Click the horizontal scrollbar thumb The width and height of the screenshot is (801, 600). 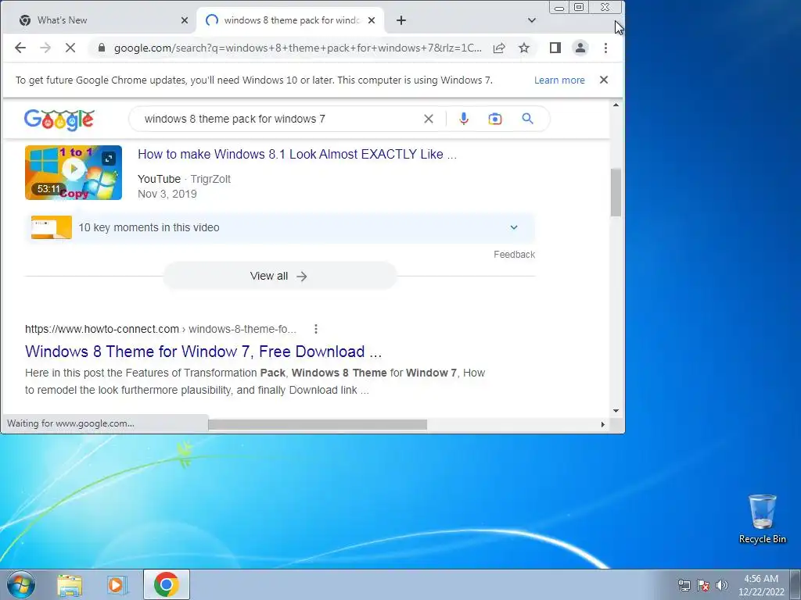[x=318, y=424]
